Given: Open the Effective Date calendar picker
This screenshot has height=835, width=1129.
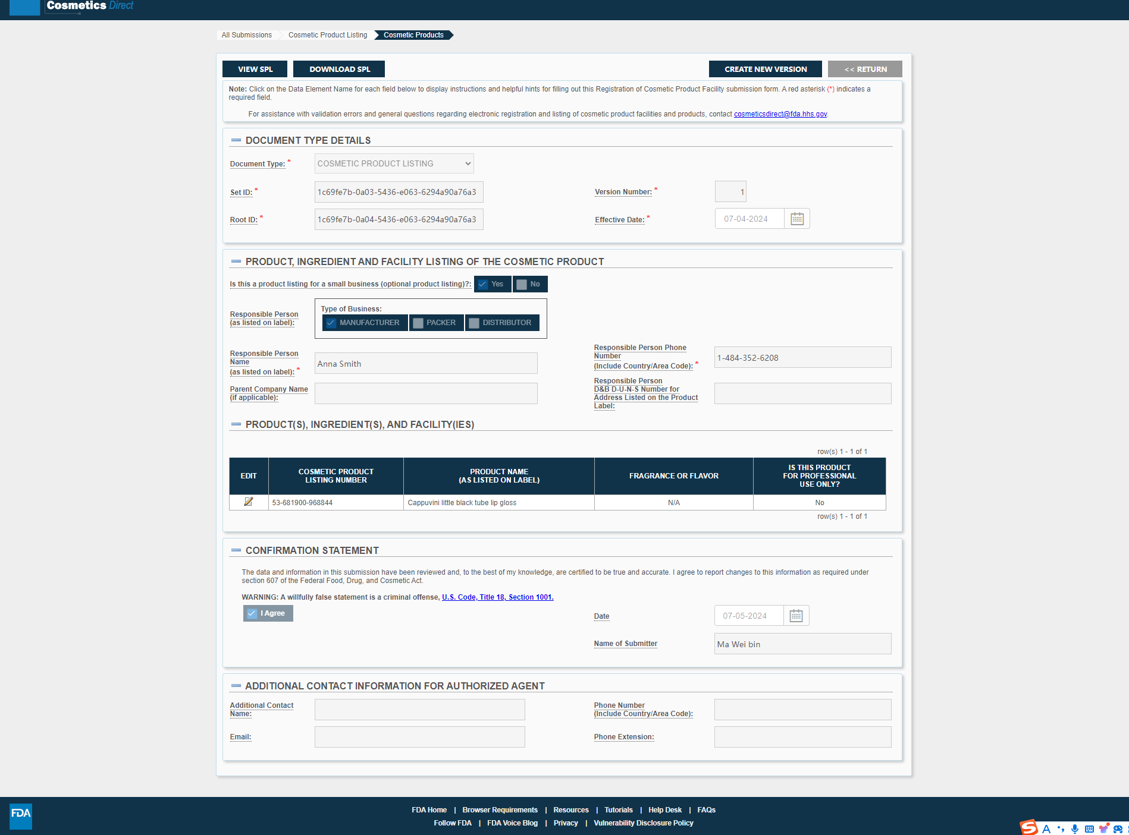Looking at the screenshot, I should point(797,219).
